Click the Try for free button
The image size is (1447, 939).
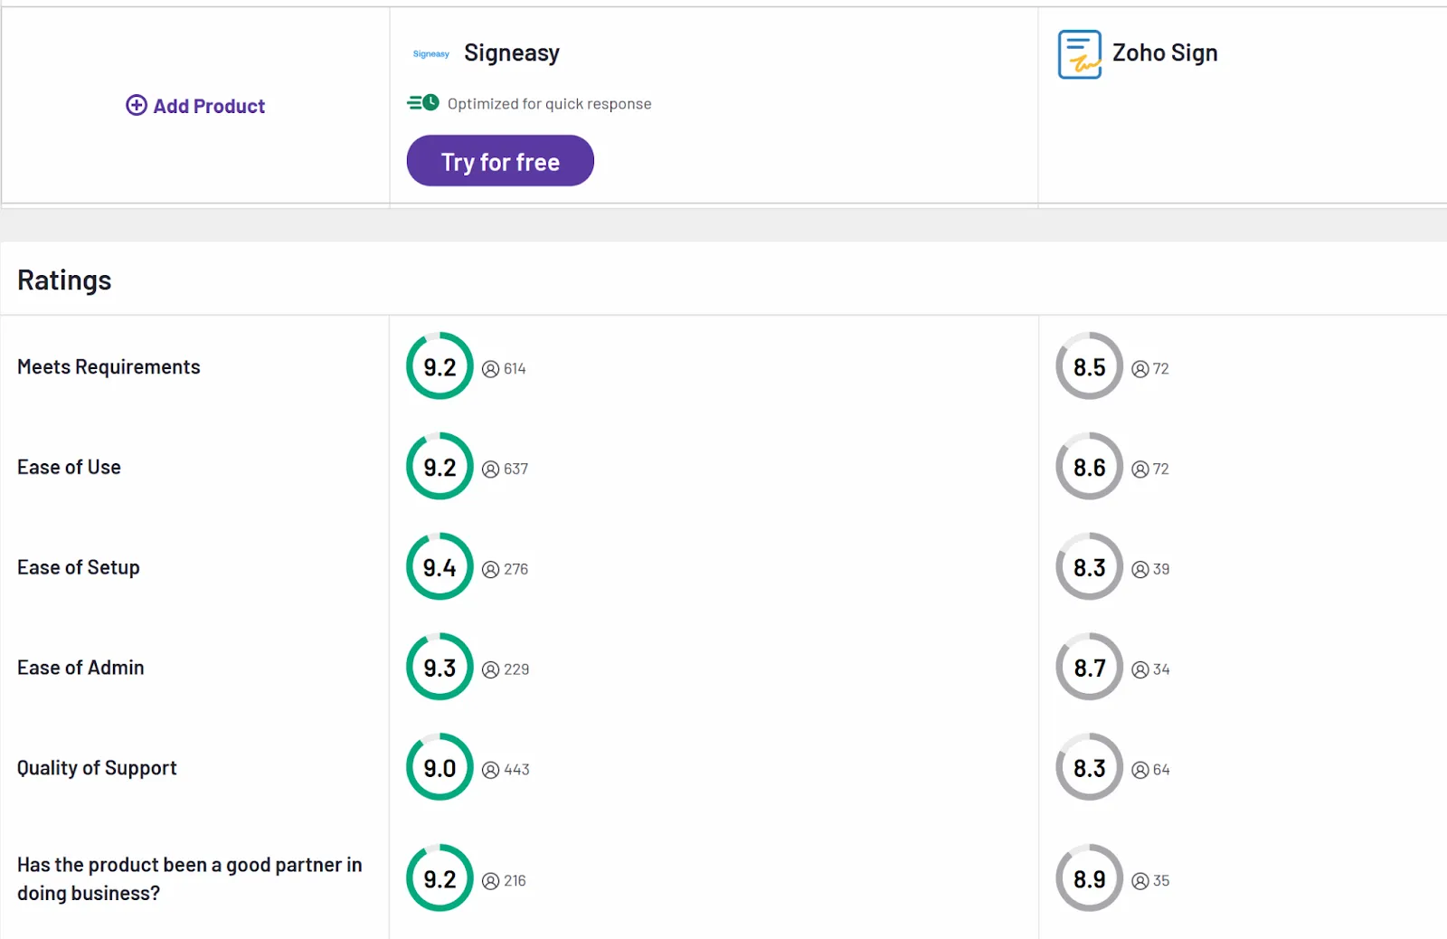(500, 161)
